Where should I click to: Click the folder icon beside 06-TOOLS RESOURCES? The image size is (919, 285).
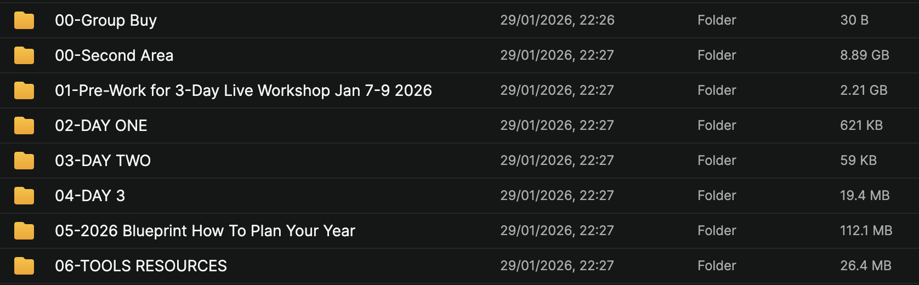coord(24,266)
